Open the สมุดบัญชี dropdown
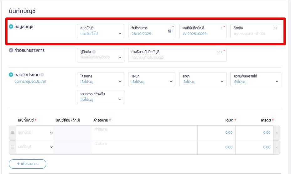Screen dimensions: 291x174 pyautogui.click(x=101, y=31)
